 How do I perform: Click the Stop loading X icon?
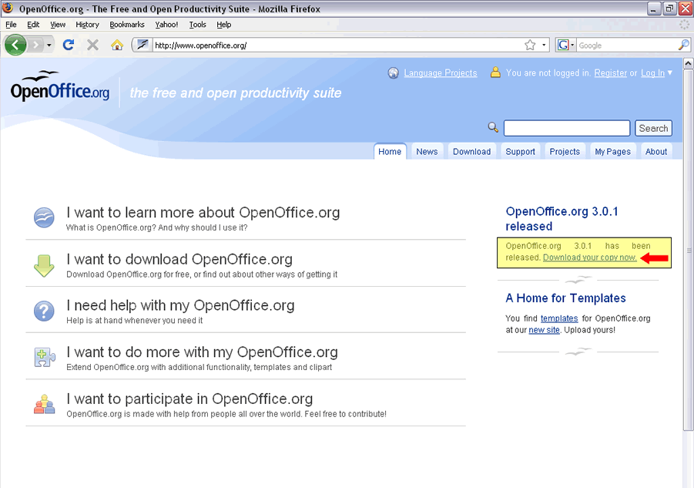(x=92, y=45)
